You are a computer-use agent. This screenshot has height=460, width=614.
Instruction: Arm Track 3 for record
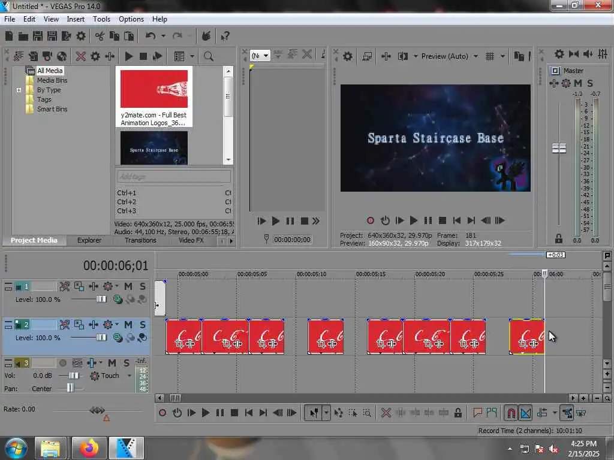point(62,363)
